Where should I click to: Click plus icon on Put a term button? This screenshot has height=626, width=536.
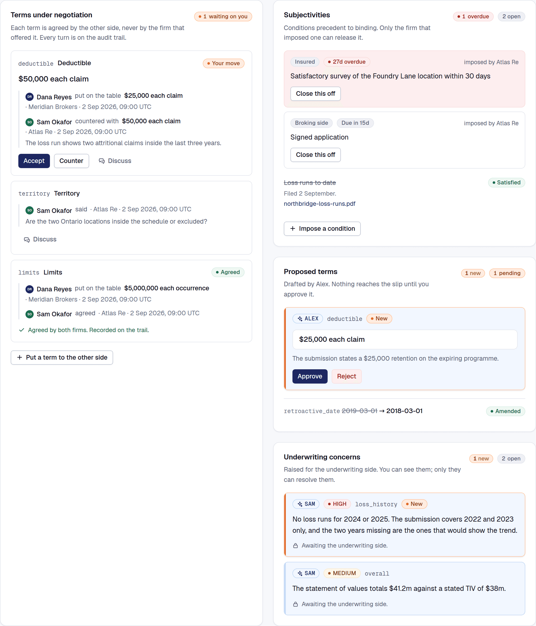click(x=20, y=357)
